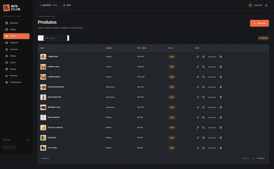
Task: Open Relatórios in the sidebar
Action: 16,76
